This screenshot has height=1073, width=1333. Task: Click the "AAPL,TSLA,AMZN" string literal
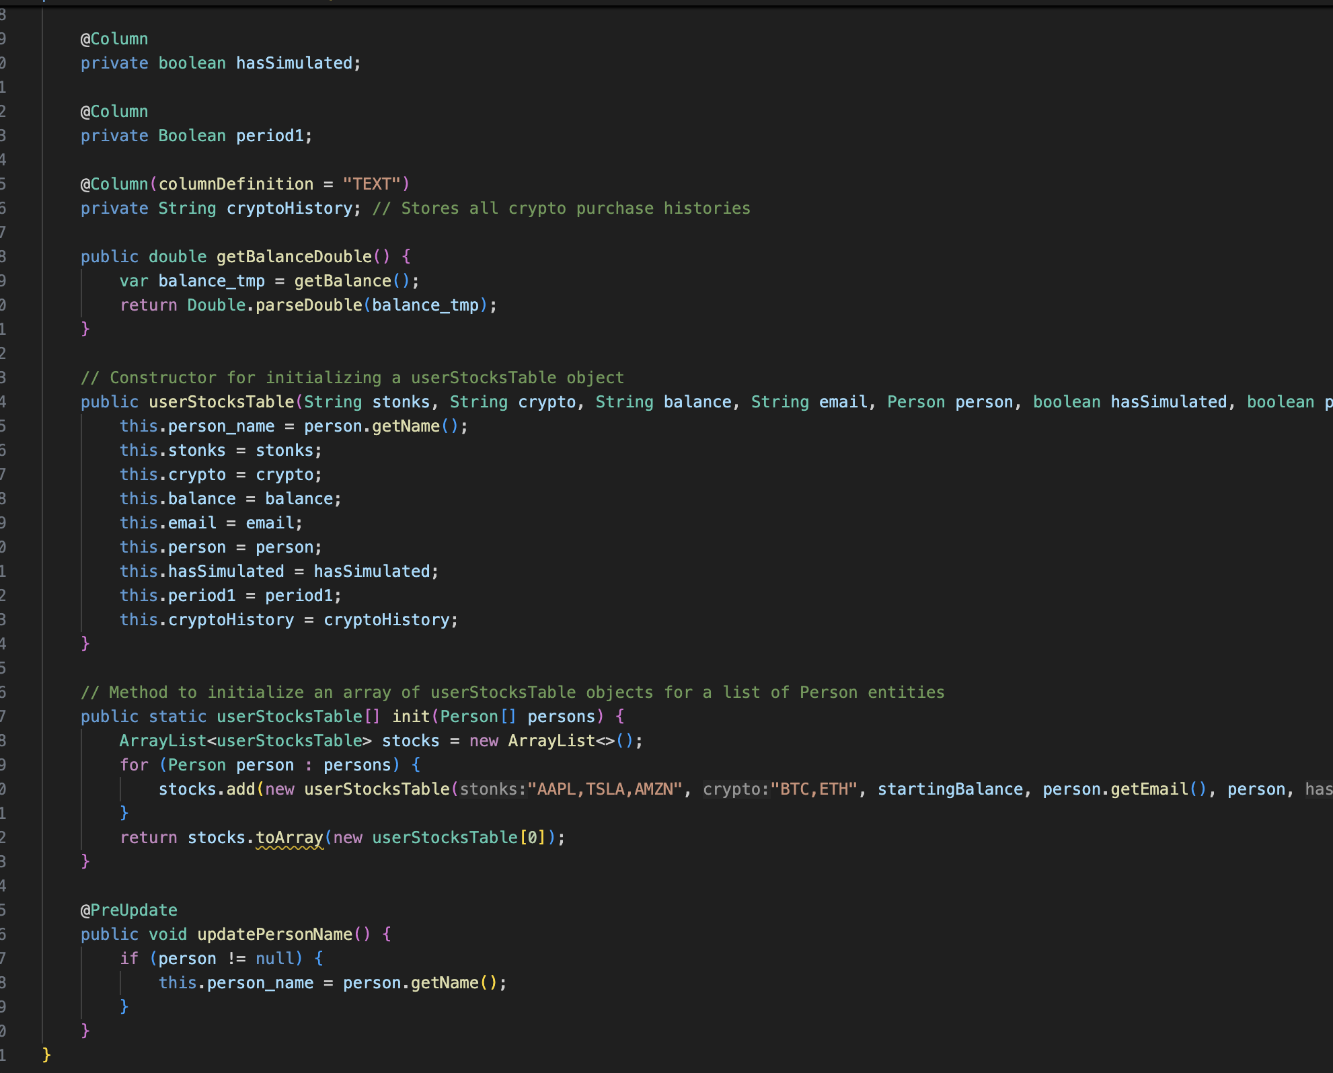coord(605,789)
